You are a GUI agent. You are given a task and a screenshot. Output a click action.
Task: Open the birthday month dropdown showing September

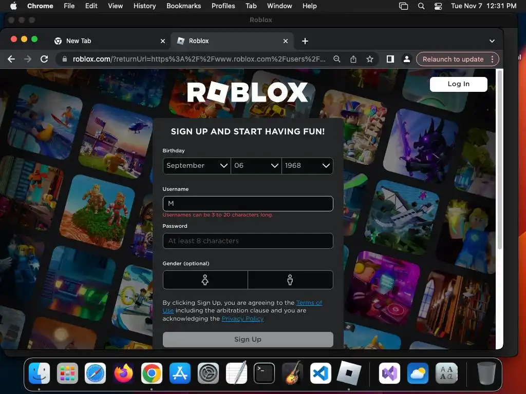[197, 166]
